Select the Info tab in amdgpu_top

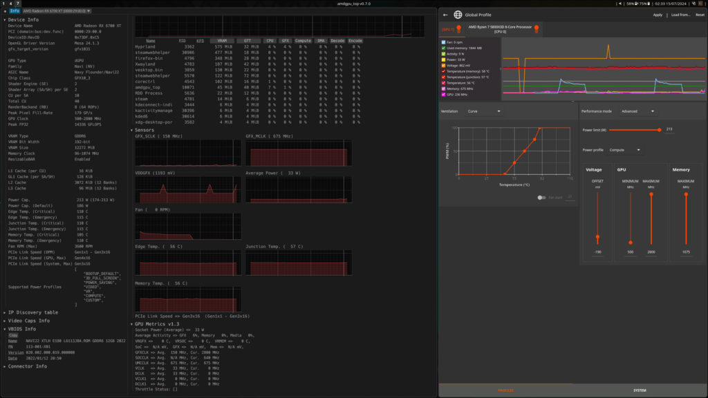click(x=15, y=11)
